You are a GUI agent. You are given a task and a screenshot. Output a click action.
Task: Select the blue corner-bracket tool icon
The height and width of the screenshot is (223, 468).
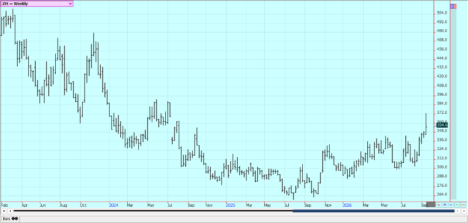coord(445,205)
